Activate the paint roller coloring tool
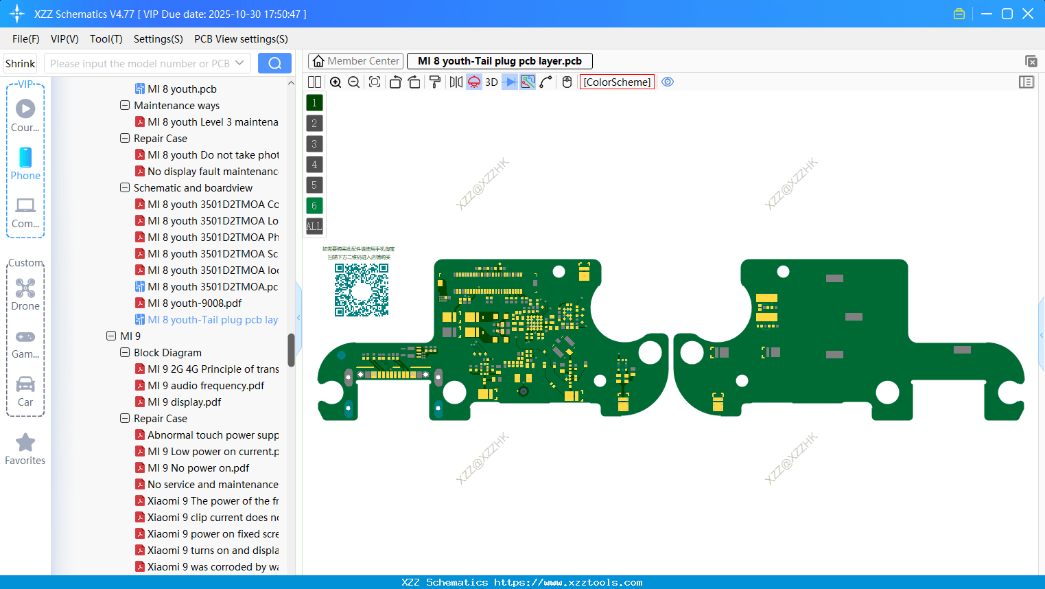The width and height of the screenshot is (1045, 589). (434, 82)
